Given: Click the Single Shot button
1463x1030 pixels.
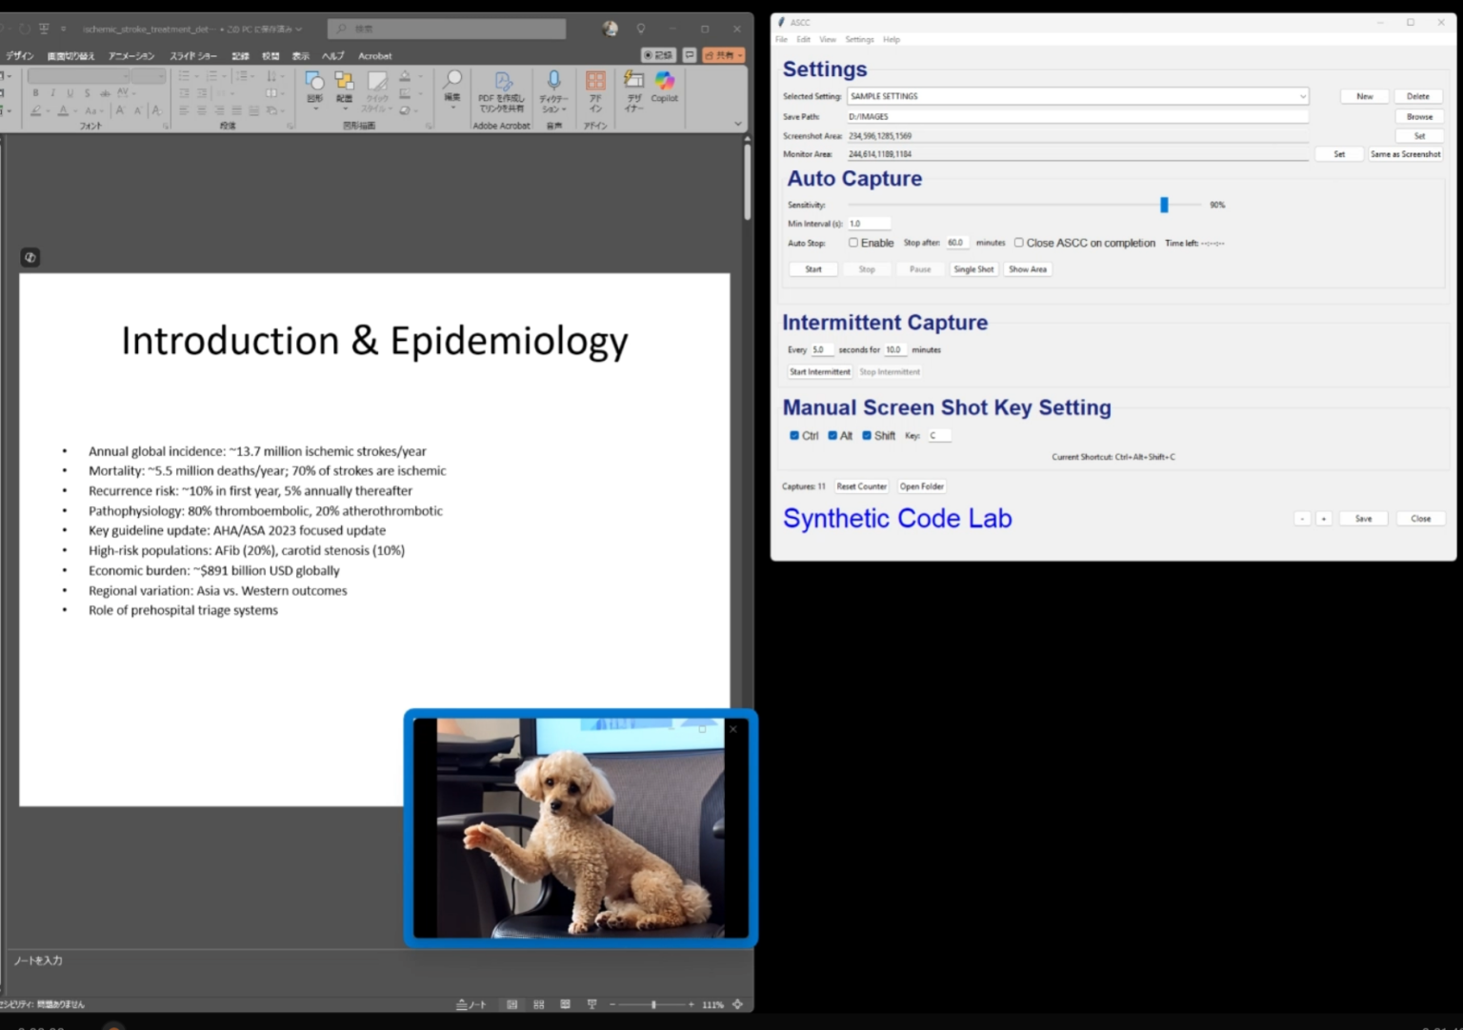Looking at the screenshot, I should point(973,269).
